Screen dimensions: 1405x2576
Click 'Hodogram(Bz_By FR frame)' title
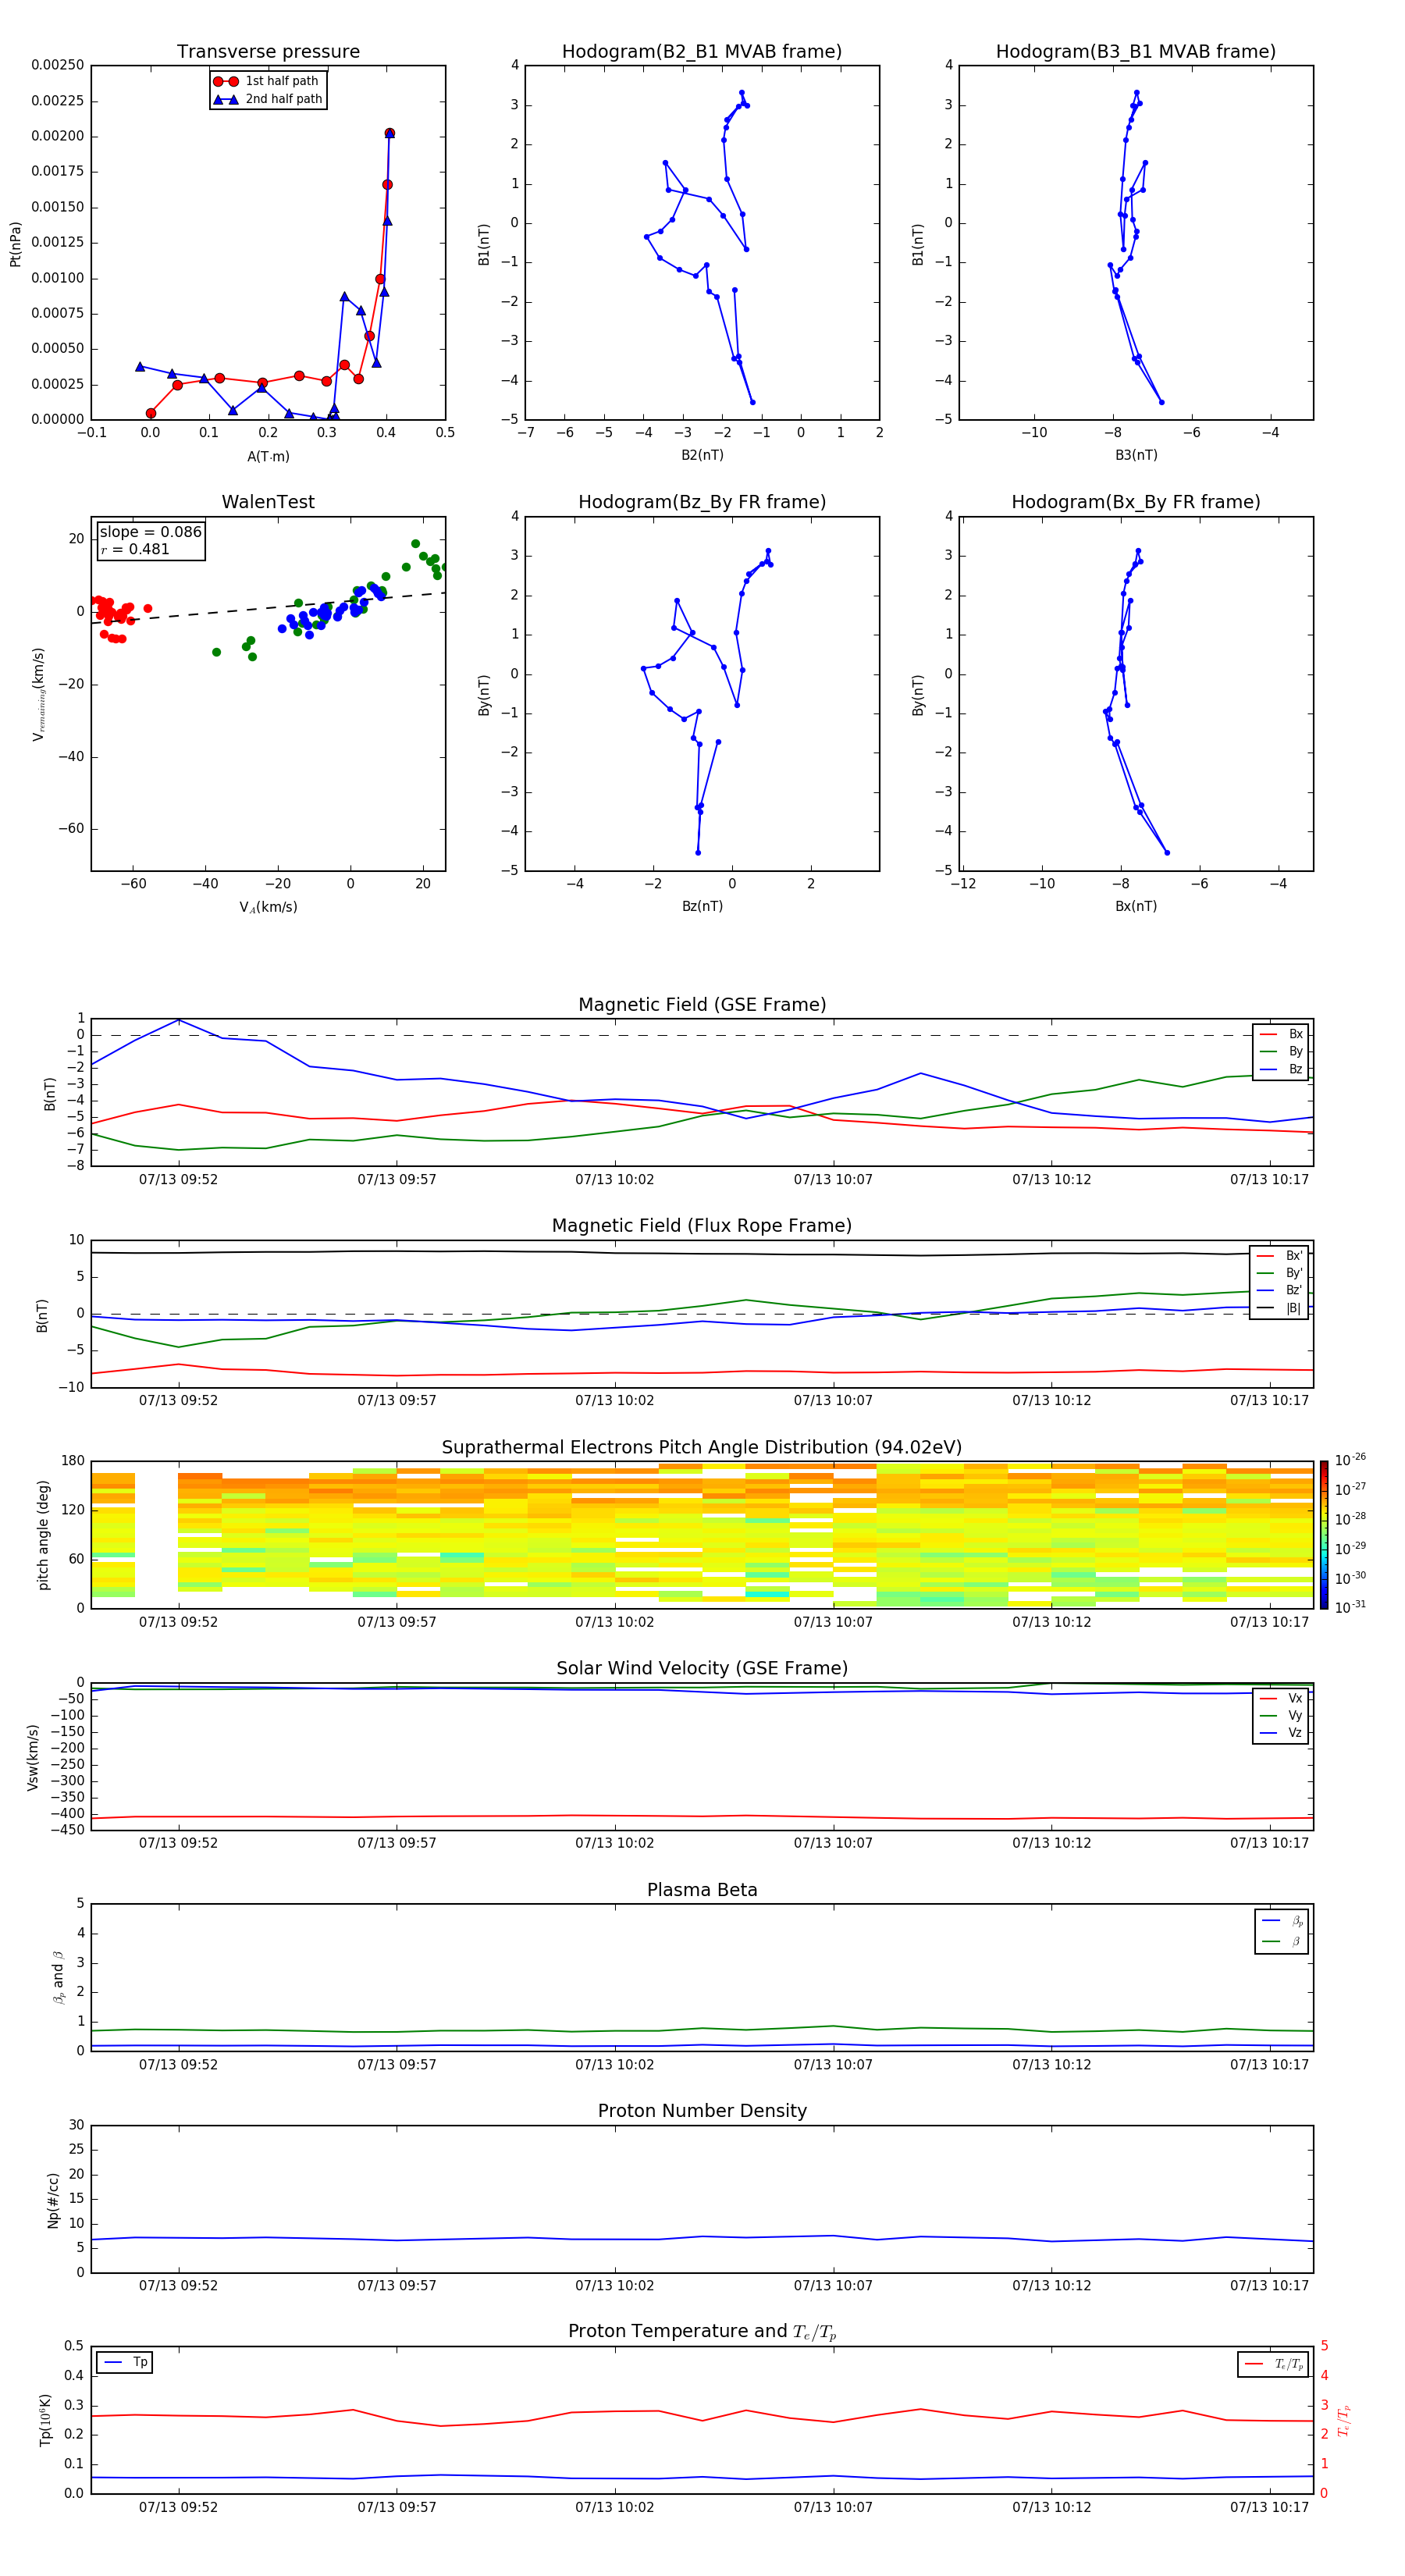click(702, 502)
